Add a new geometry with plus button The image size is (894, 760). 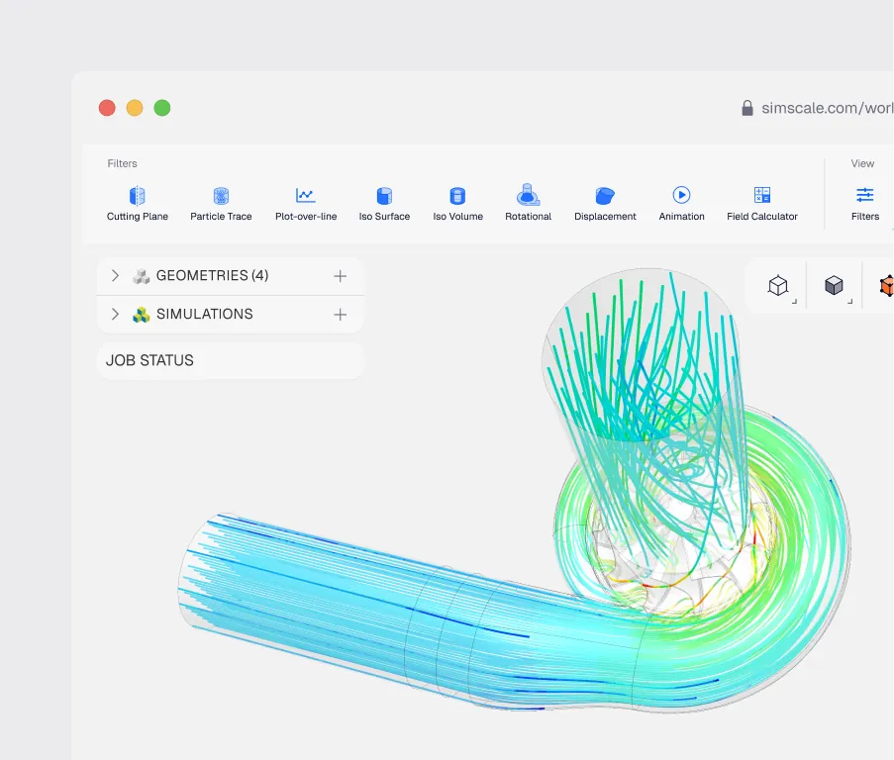[340, 276]
